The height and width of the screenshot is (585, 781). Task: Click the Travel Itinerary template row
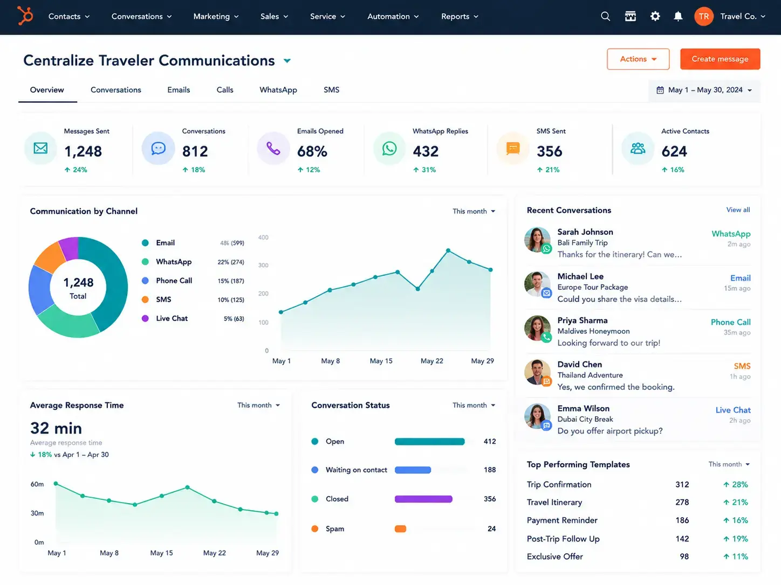638,502
